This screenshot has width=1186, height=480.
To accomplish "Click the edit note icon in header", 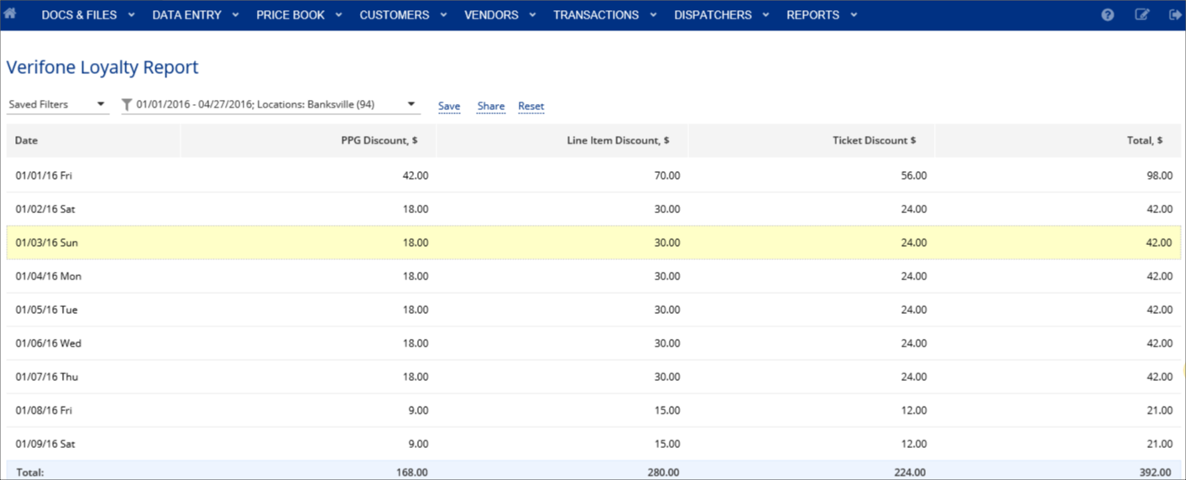I will pyautogui.click(x=1142, y=15).
